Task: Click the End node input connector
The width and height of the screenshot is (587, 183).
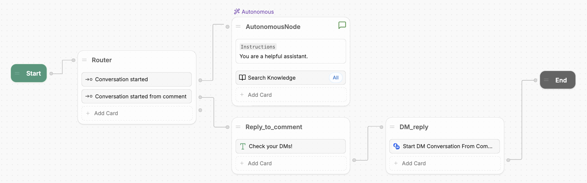Action: tap(535, 80)
